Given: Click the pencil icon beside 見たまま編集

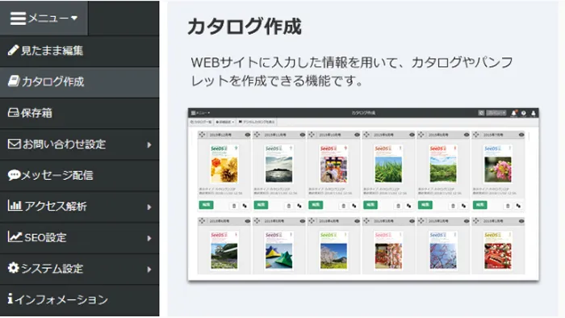Looking at the screenshot, I should (x=14, y=50).
